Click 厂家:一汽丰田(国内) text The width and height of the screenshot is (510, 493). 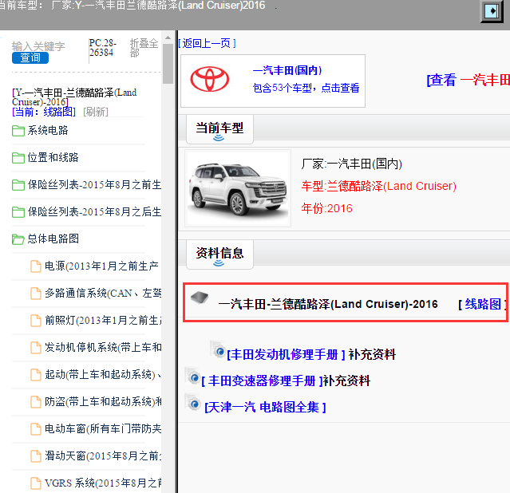pos(352,164)
